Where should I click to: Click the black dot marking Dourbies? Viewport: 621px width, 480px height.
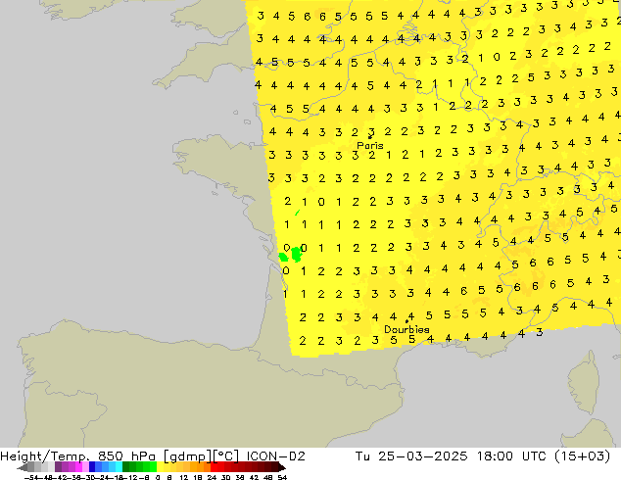coord(406,321)
